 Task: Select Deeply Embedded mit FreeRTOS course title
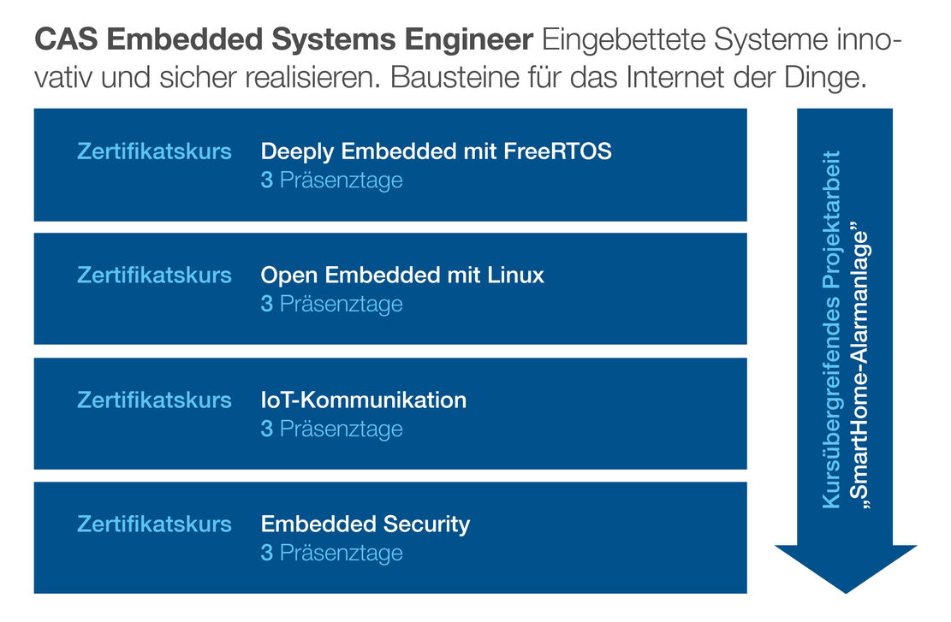click(436, 152)
